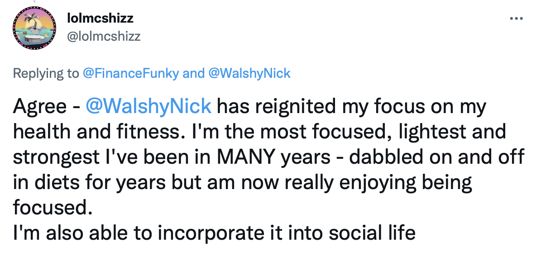Click the gray @lolmcshizz handle
Screen dimensions: 536x256
click(103, 36)
